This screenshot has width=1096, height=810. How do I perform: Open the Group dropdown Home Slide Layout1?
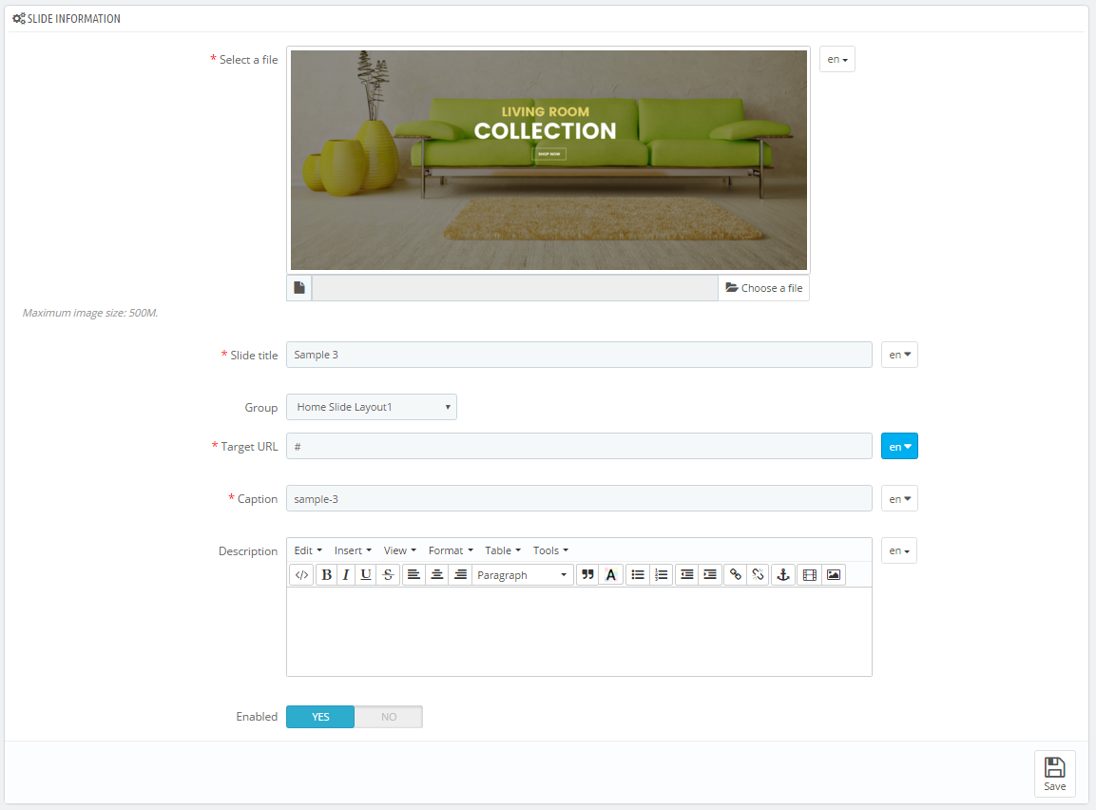pyautogui.click(x=371, y=407)
